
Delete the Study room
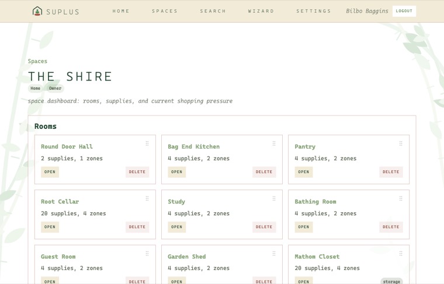264,227
